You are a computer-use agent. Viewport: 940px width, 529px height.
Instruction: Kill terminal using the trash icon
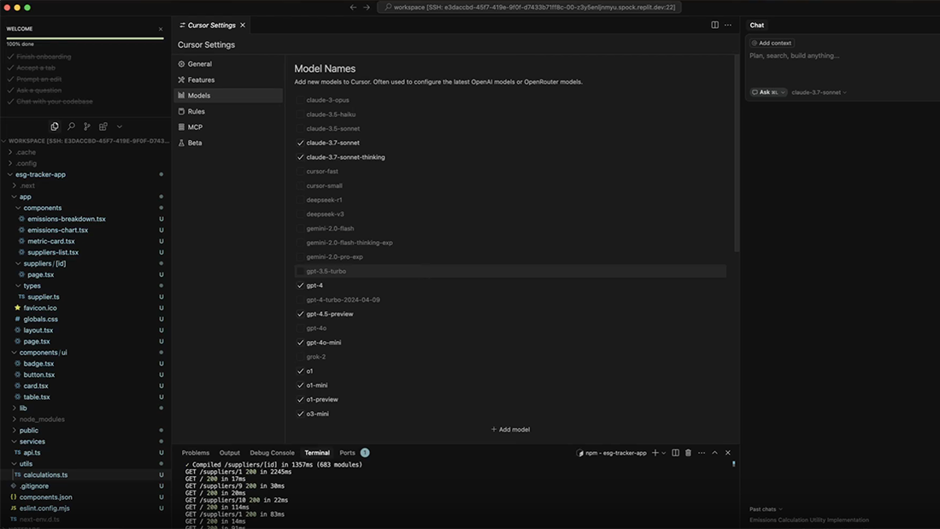688,453
